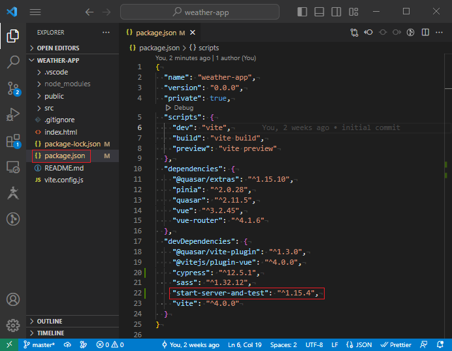Expand the public folder
Image resolution: width=452 pixels, height=351 pixels.
[73, 96]
